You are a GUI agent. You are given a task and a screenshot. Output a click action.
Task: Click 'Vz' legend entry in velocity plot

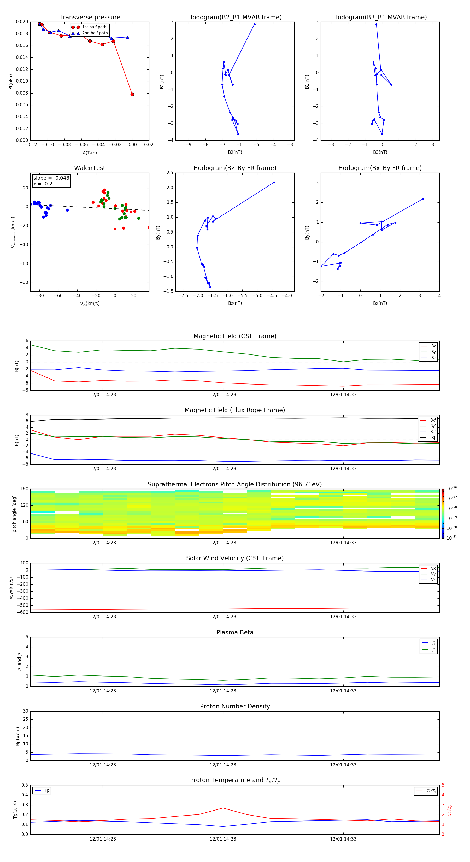click(429, 580)
